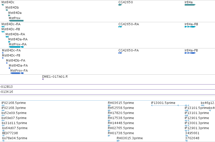Click the purple DME1-017A01.R arrow glyph

43,79
